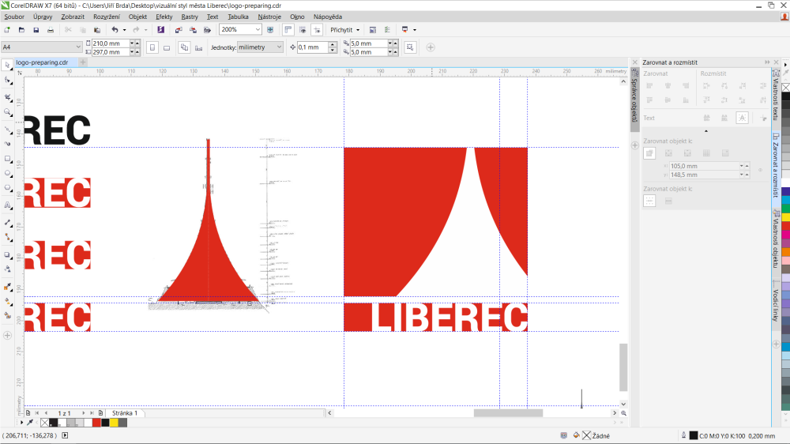Open the Nástroje menu
The height and width of the screenshot is (444, 790).
269,17
